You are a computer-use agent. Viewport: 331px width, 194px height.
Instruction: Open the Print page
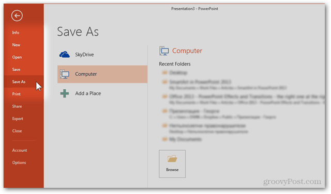coord(16,94)
